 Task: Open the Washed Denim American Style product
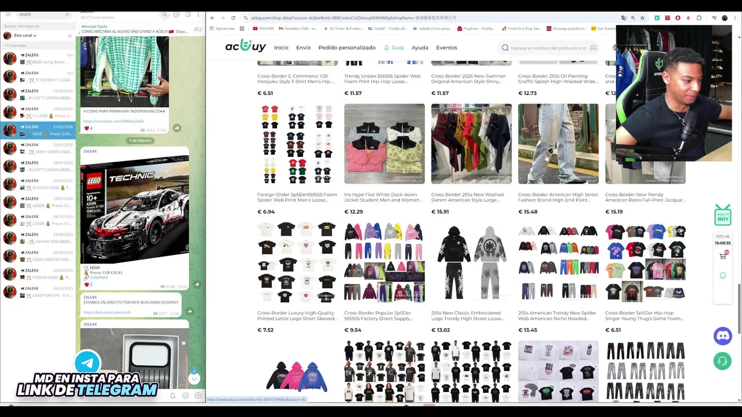[471, 159]
